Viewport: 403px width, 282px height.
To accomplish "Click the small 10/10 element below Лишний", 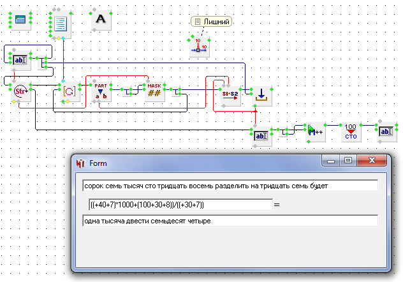I will (x=198, y=47).
